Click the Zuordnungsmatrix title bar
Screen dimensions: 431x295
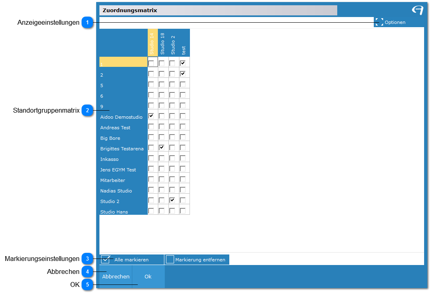[x=218, y=11]
